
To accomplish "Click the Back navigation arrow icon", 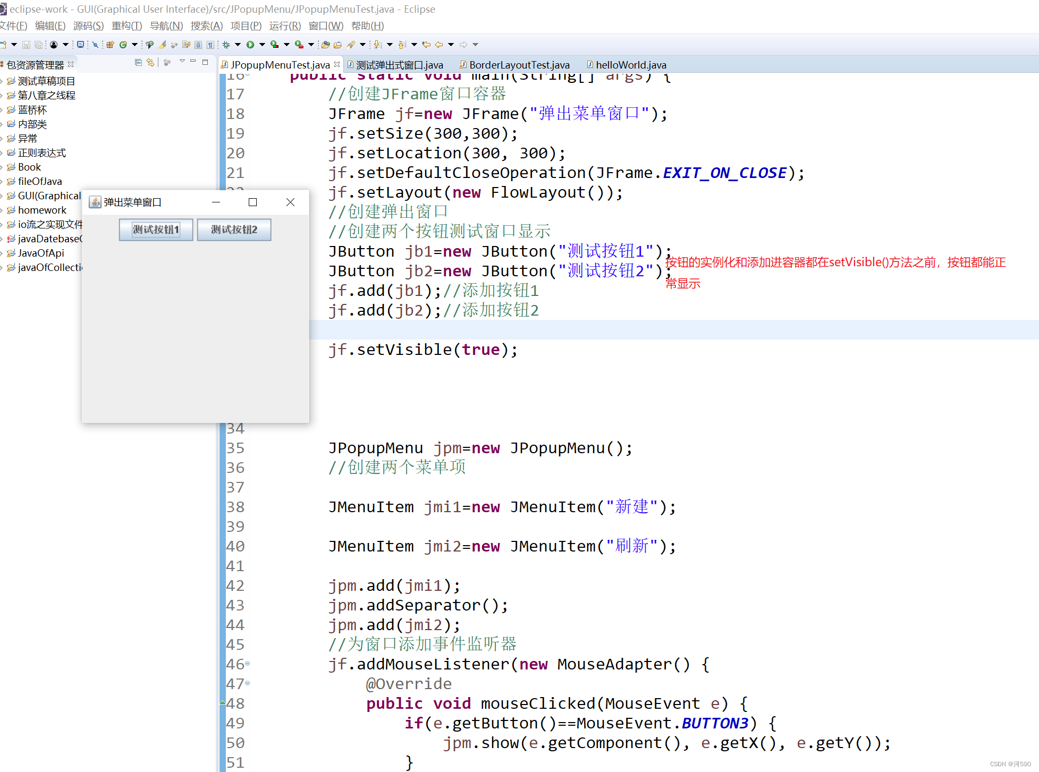I will click(x=439, y=45).
